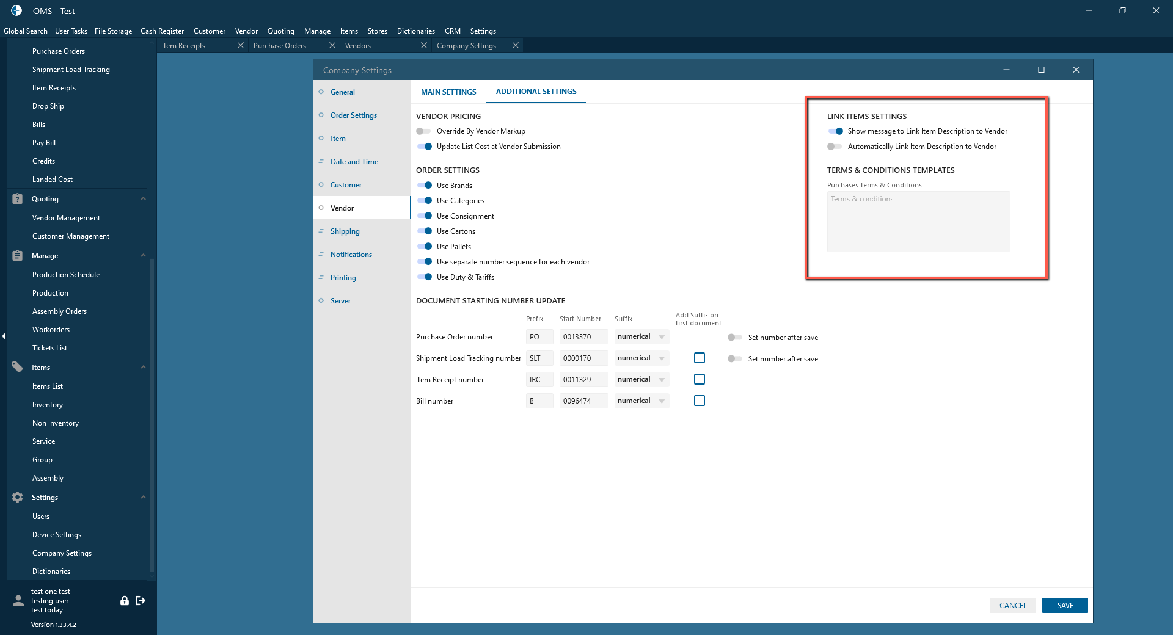
Task: Click the logout icon in bottom-left corner
Action: pyautogui.click(x=141, y=601)
